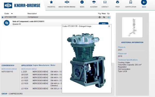155x97 pixels.
Task: Click the Sets of Component code 0011310011 text
Action: (x=28, y=22)
